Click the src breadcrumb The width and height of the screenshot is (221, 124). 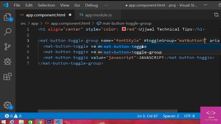[x=23, y=23]
